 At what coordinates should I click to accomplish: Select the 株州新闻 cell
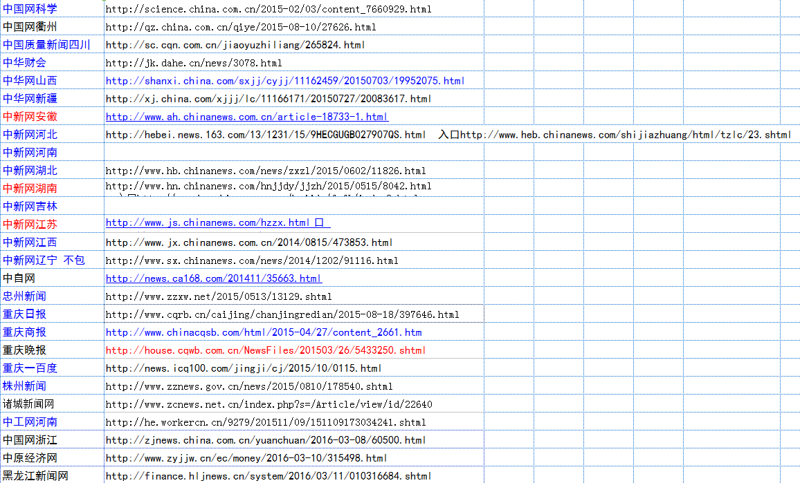coord(52,386)
